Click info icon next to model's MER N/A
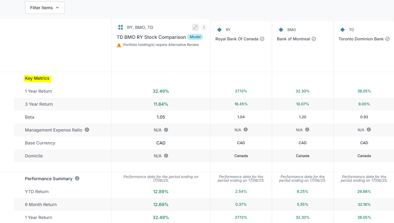This screenshot has height=223, width=394. pyautogui.click(x=166, y=130)
